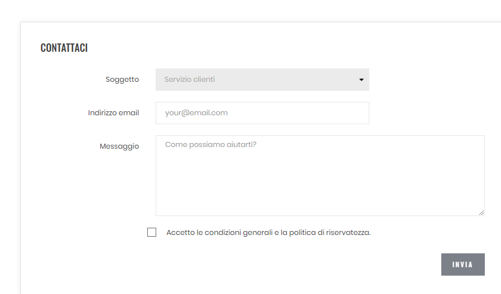Focus the Indirizzo email input field

pyautogui.click(x=262, y=113)
